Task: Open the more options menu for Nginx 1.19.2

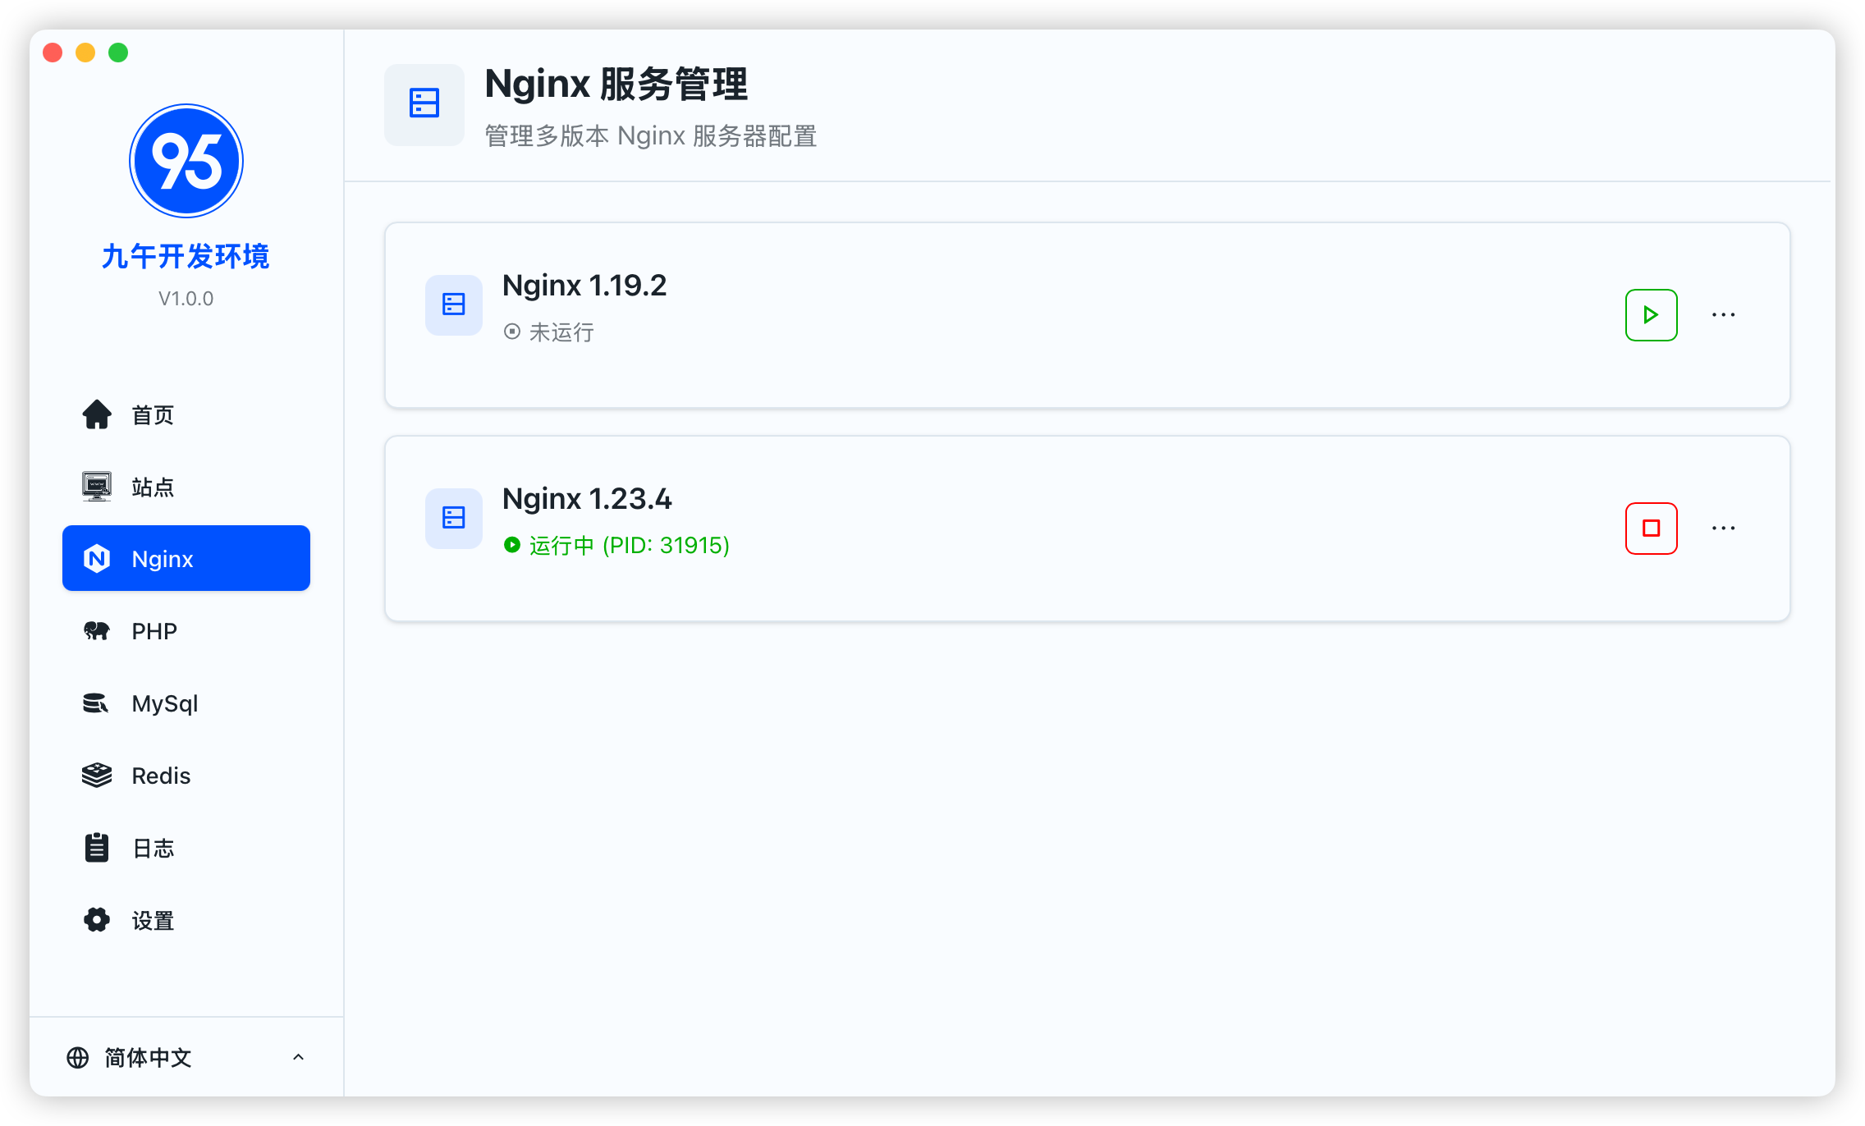Action: coord(1723,314)
